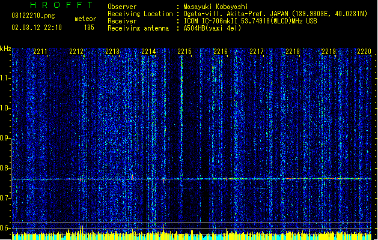Click the 0.9 frequency axis label
The height and width of the screenshot is (240, 378).
pyautogui.click(x=5, y=138)
